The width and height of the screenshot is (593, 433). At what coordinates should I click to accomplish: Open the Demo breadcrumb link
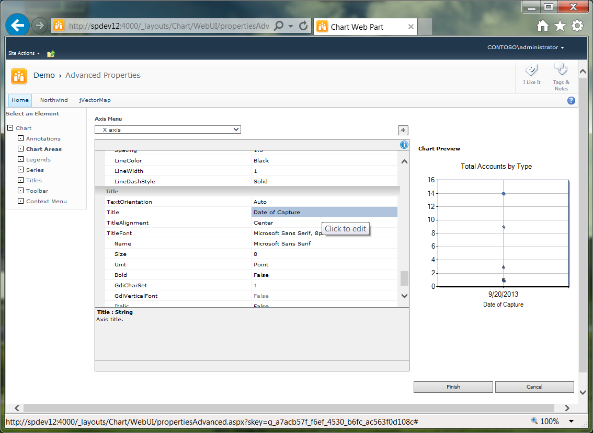click(44, 75)
